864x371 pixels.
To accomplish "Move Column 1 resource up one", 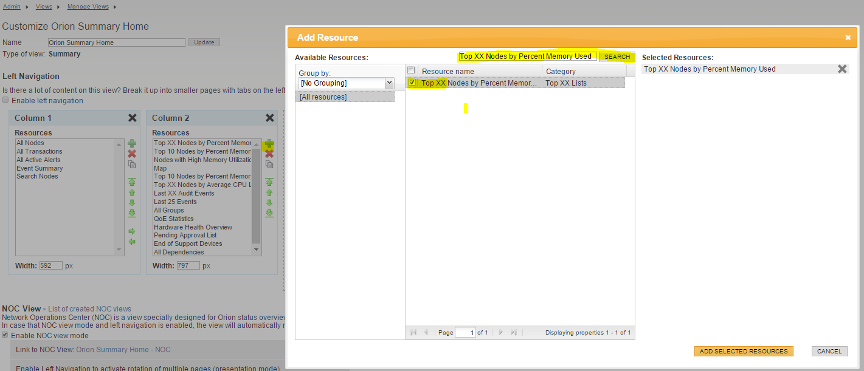I will point(132,192).
